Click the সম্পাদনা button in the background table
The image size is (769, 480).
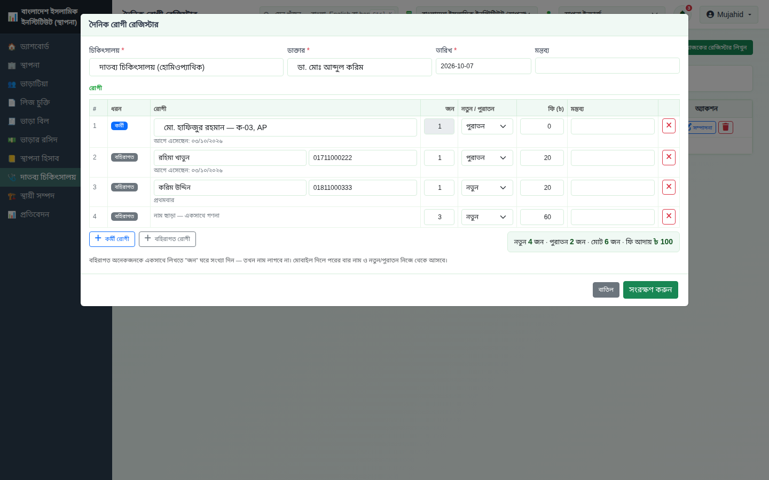(701, 127)
